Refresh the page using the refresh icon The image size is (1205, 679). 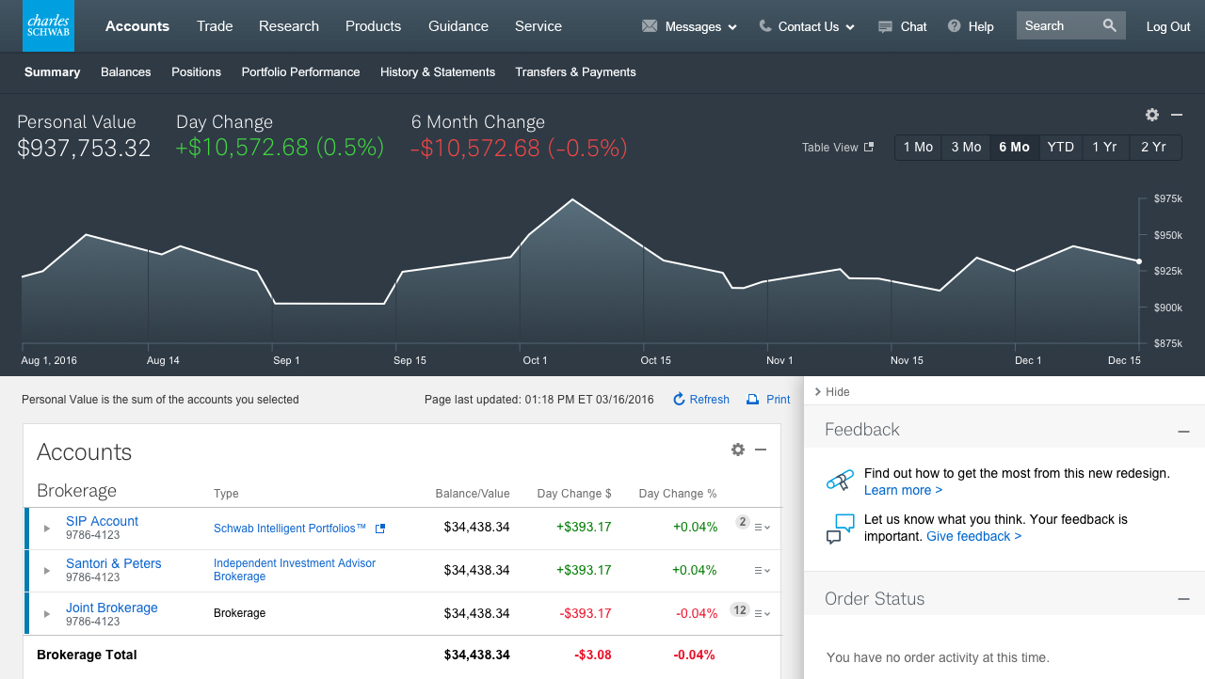coord(679,399)
